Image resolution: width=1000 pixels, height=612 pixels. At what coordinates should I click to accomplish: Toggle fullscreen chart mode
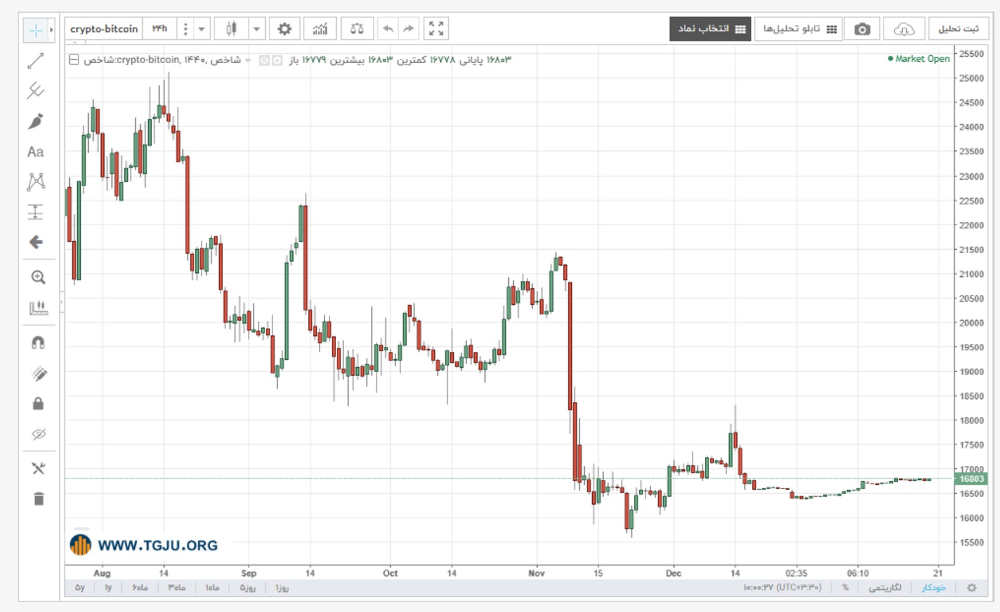click(436, 29)
